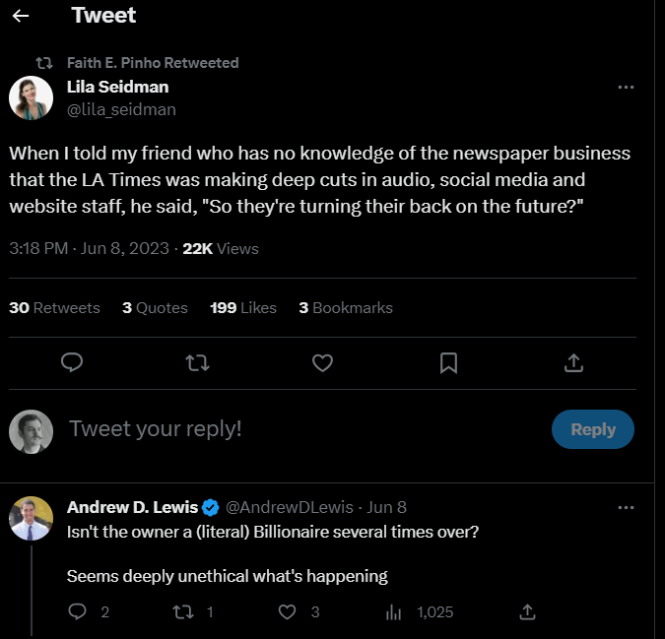Viewport: 665px width, 639px height.
Task: Share the main tweet via share icon
Action: [573, 362]
